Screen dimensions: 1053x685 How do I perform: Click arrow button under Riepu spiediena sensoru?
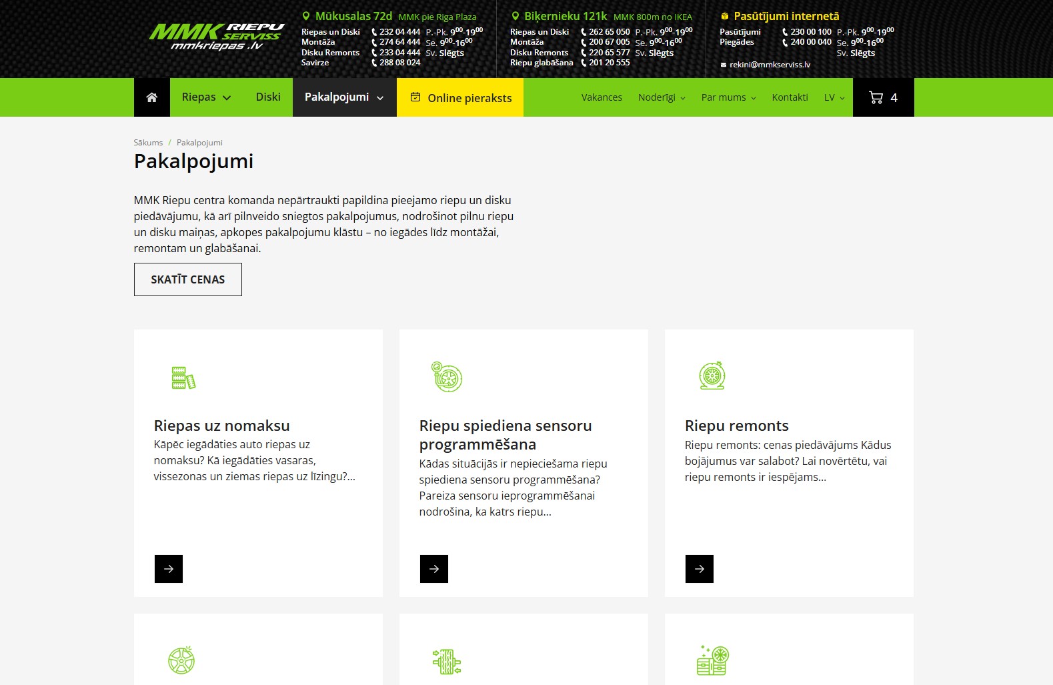(434, 569)
